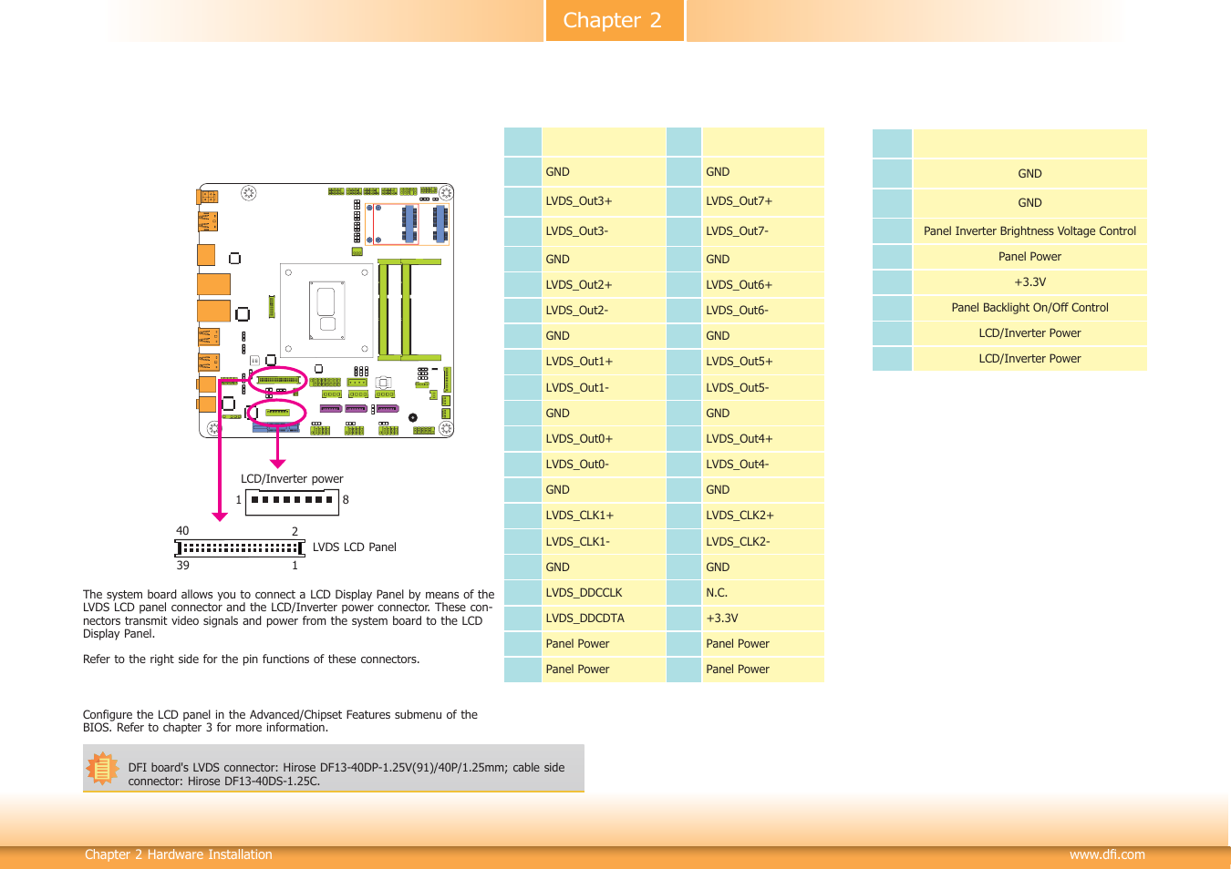The image size is (1231, 869).
Task: Click the pin number 40 label
Action: pos(182,531)
